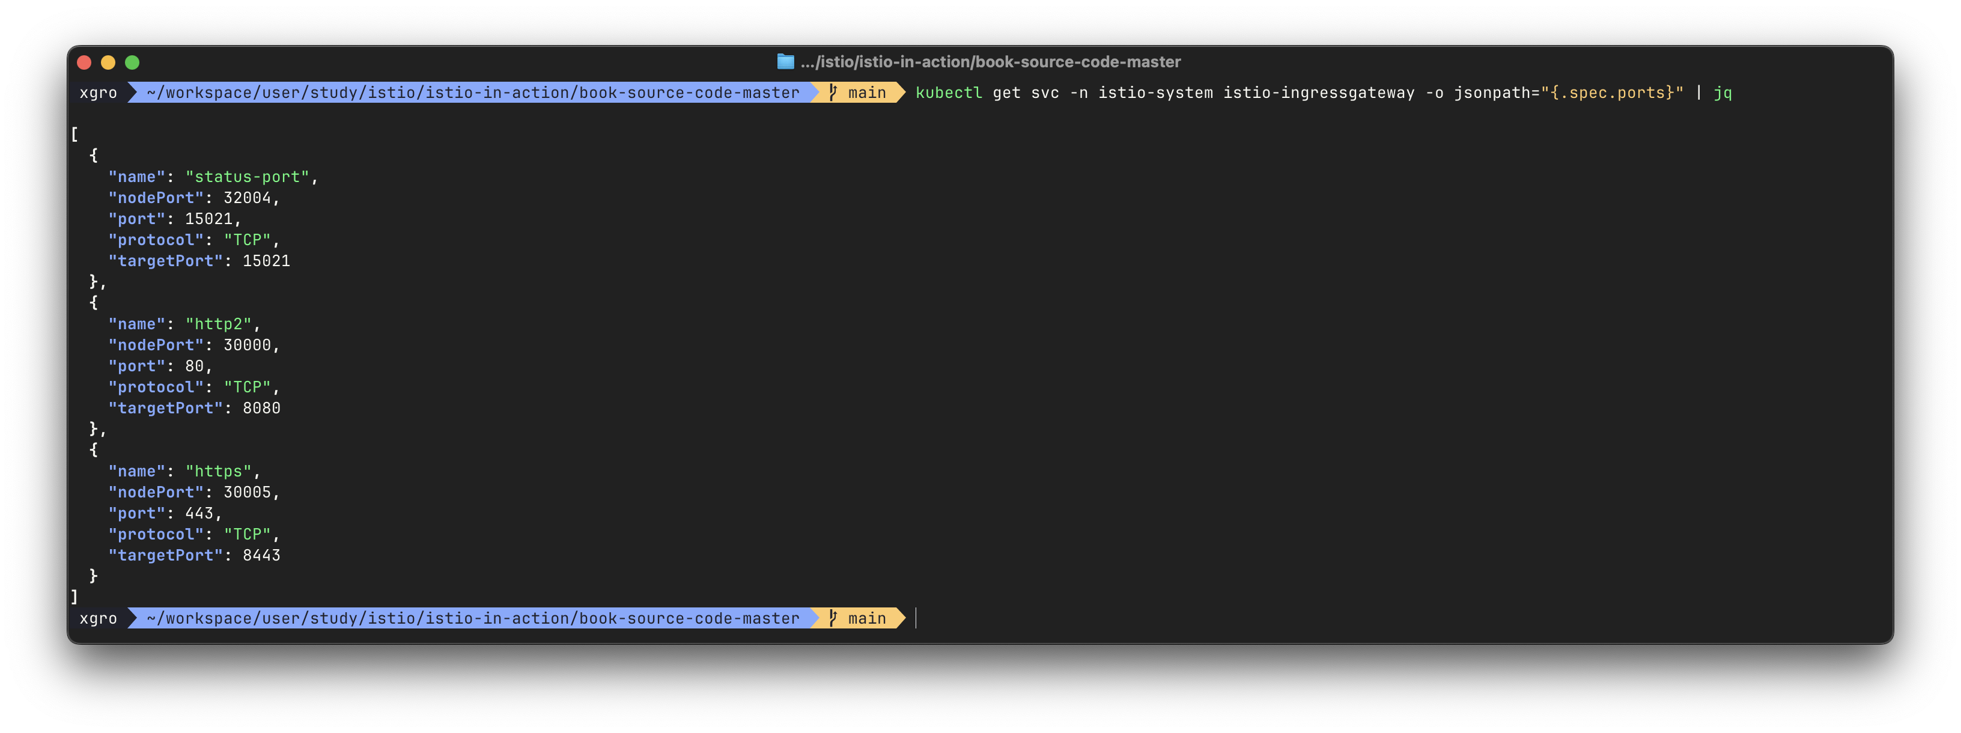
Task: Click port value 15021
Action: pos(208,219)
